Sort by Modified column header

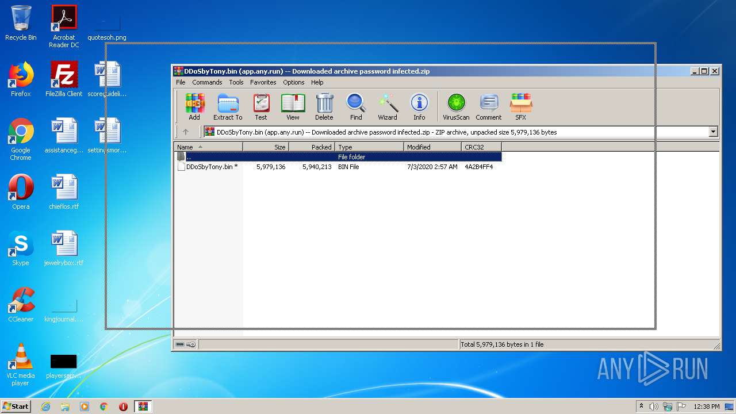(432, 147)
